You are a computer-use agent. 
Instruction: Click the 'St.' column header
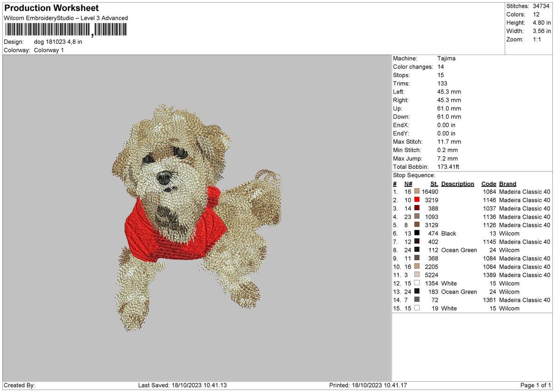pos(434,184)
